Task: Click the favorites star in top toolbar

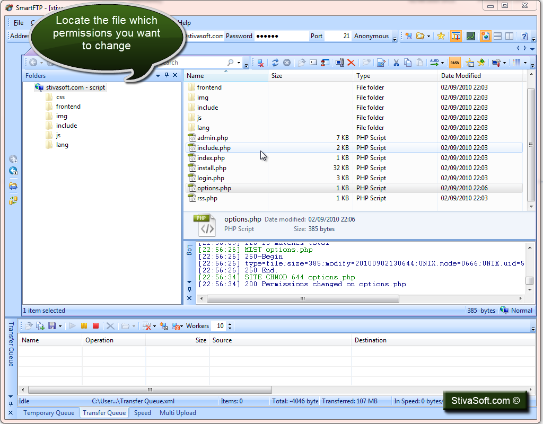Action: (441, 36)
